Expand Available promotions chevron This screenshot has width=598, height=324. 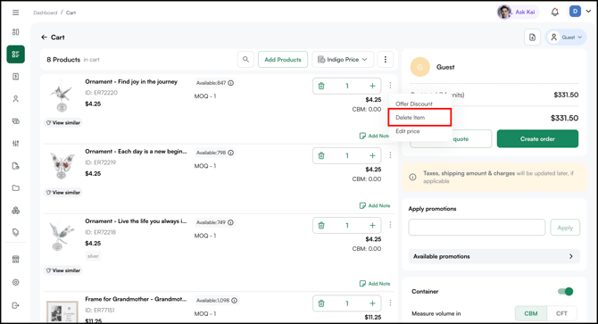(571, 256)
